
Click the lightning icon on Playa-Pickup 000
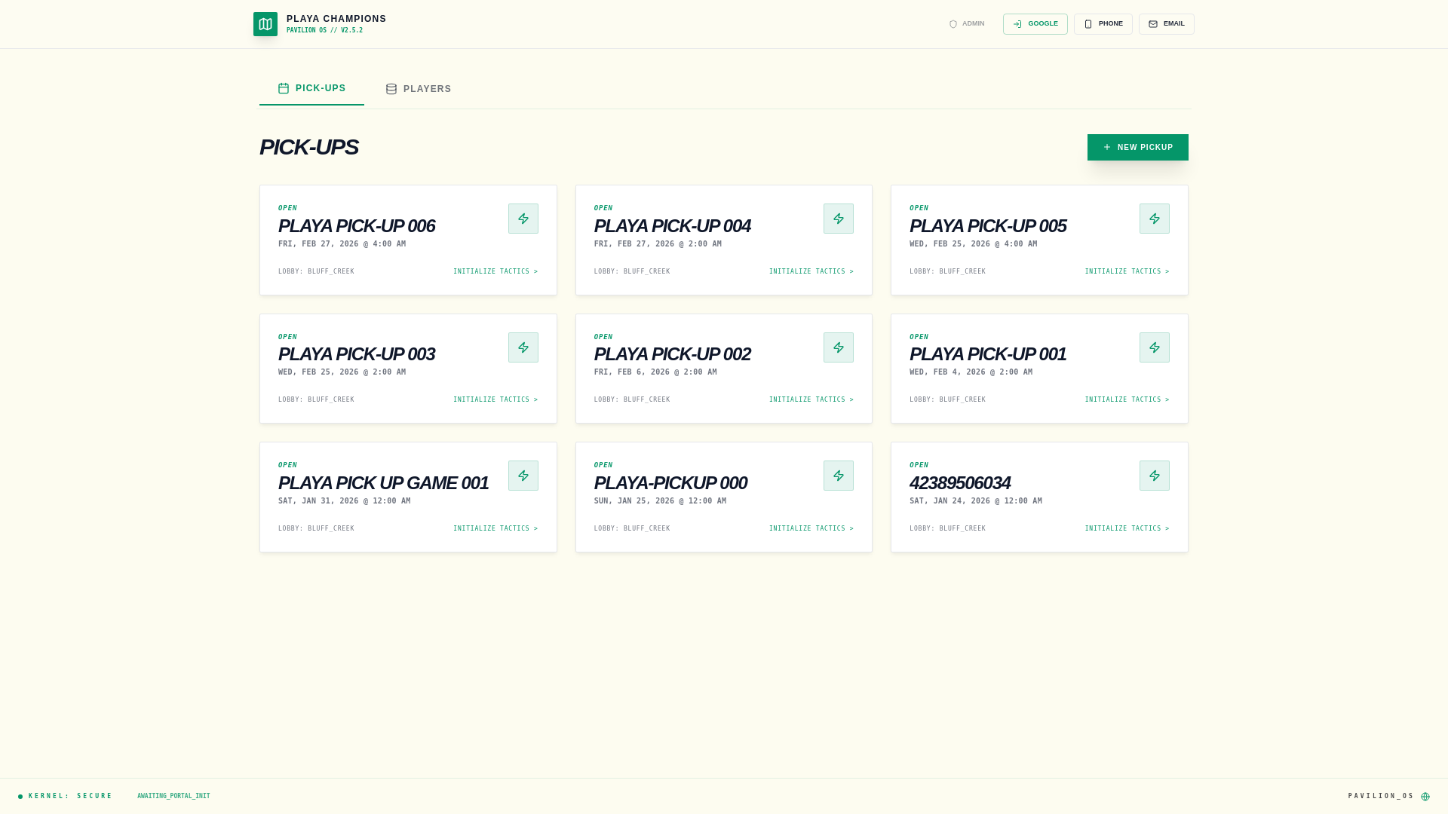(x=839, y=476)
